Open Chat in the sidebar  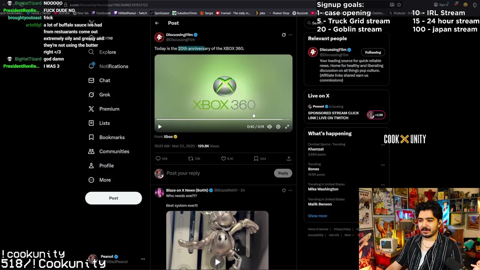point(99,81)
